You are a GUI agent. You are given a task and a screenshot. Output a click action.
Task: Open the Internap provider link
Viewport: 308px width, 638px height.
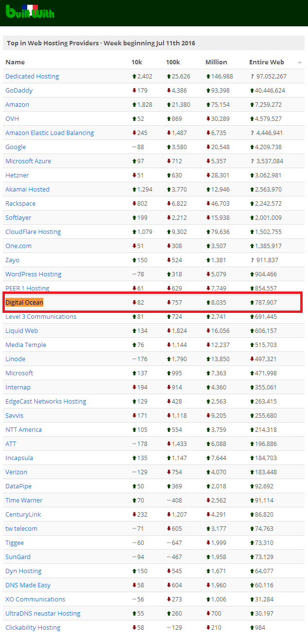pyautogui.click(x=18, y=387)
